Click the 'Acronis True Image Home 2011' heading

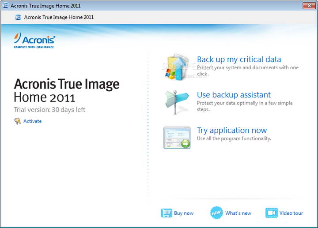(67, 90)
